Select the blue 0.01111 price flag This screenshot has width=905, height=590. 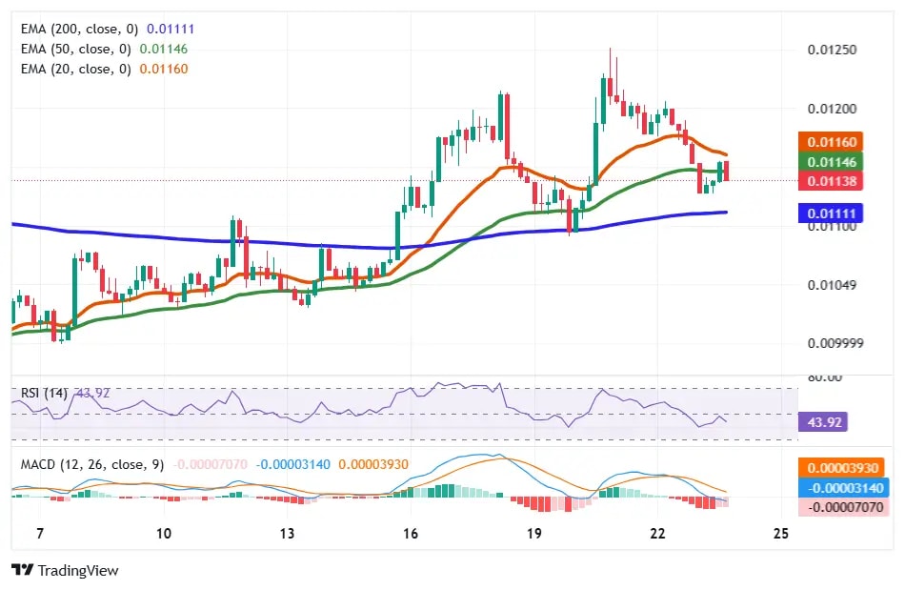[x=830, y=213]
